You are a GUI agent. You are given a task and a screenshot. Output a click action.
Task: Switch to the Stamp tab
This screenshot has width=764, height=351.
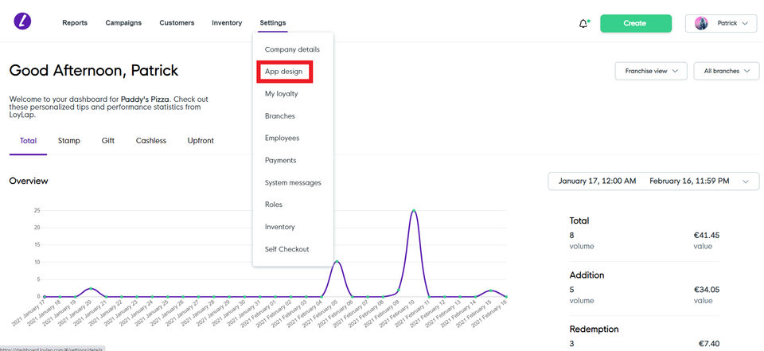pos(69,141)
